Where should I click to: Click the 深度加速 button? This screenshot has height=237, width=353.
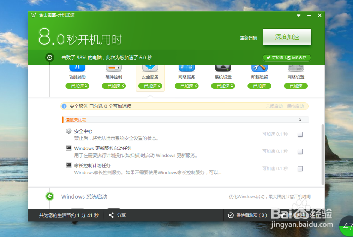(x=287, y=37)
